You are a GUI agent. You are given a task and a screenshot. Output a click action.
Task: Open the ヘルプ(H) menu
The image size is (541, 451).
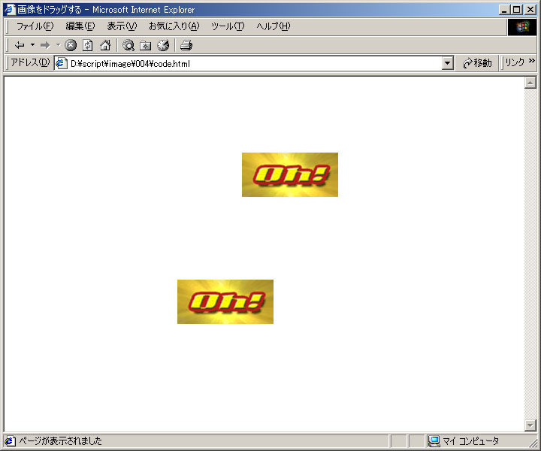274,26
